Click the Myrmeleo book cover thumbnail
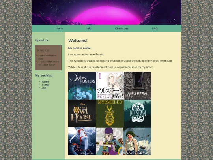This screenshot has height=160, width=213. pyautogui.click(x=110, y=113)
